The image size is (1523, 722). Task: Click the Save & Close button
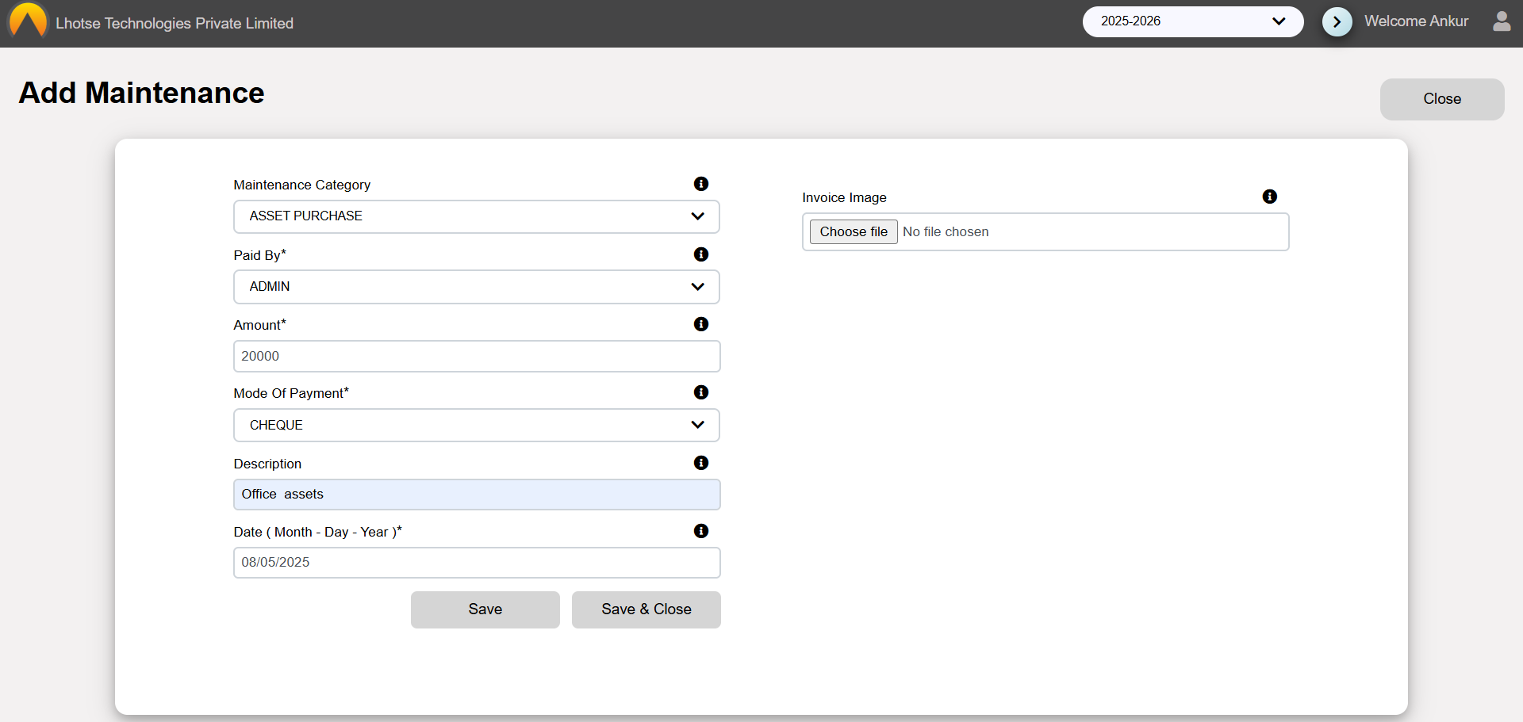(646, 609)
